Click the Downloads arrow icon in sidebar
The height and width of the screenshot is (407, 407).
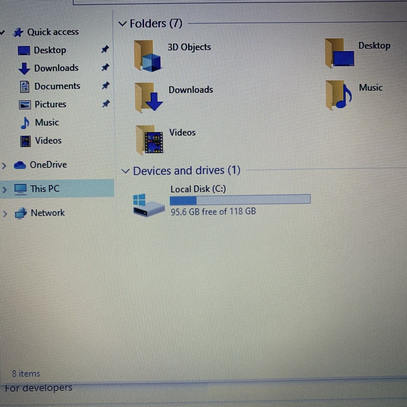24,68
